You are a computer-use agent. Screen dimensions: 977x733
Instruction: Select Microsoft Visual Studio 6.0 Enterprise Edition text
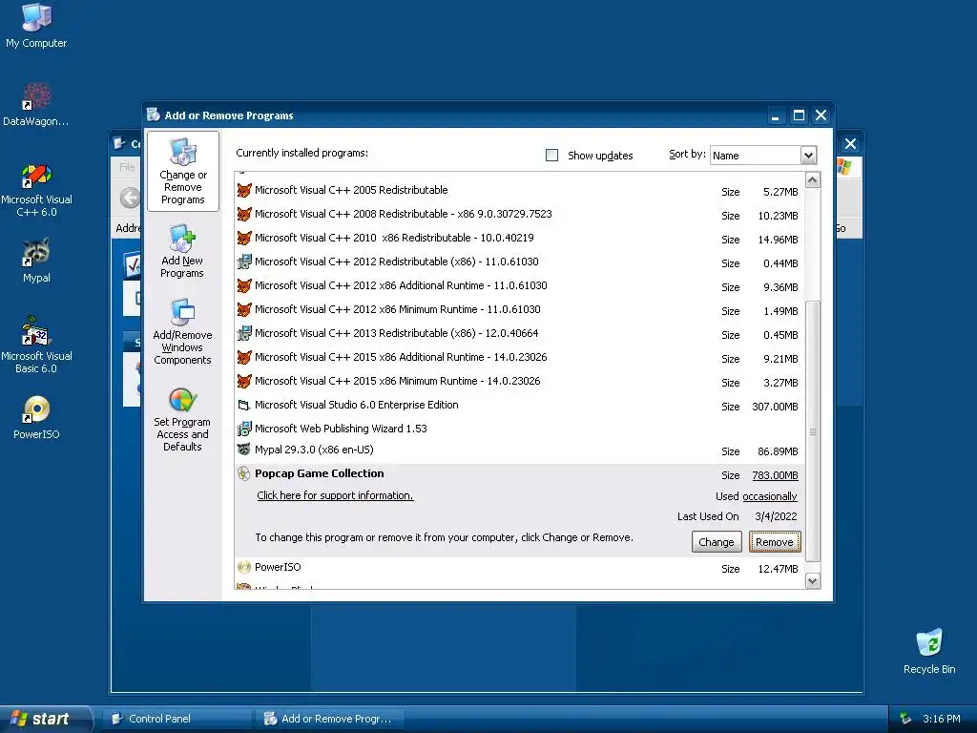[x=357, y=405]
